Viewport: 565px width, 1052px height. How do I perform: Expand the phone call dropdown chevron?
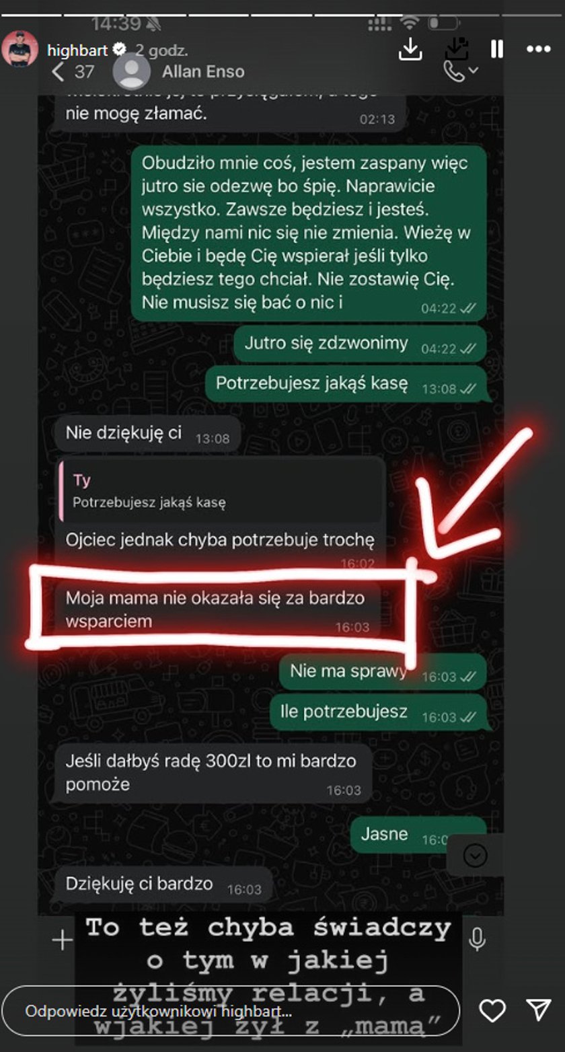pyautogui.click(x=474, y=70)
